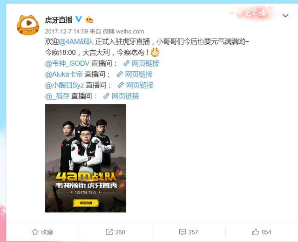This screenshot has width=298, height=242.
Task: Like the post with thumbs-up icon
Action: pyautogui.click(x=256, y=232)
